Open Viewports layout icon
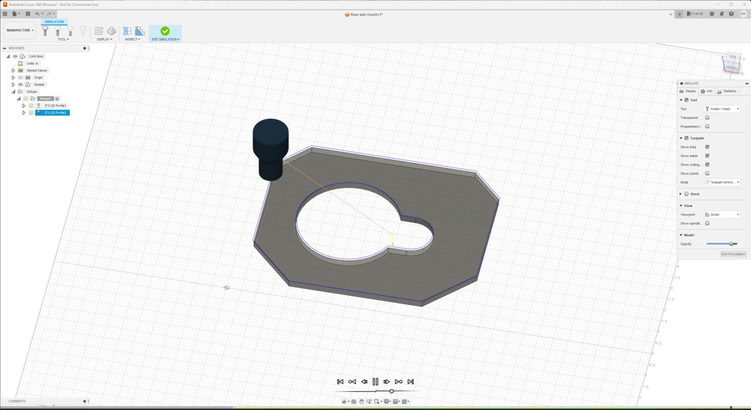The image size is (751, 410). [x=405, y=402]
